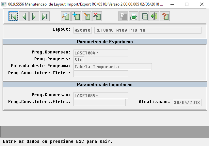
Task: Delete record with red X icon
Action: tap(97, 16)
